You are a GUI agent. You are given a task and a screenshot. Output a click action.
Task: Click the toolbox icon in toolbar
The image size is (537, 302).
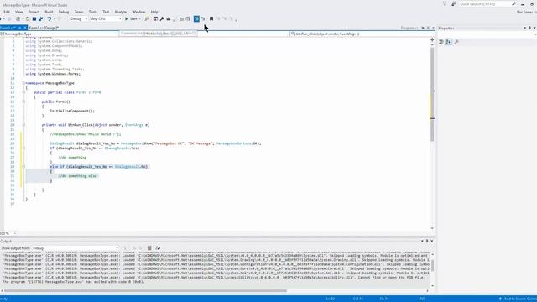[169, 18]
